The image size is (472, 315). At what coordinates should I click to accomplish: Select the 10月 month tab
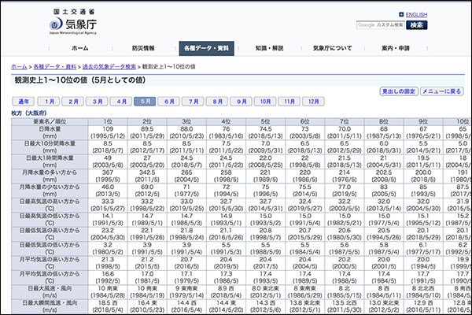265,102
